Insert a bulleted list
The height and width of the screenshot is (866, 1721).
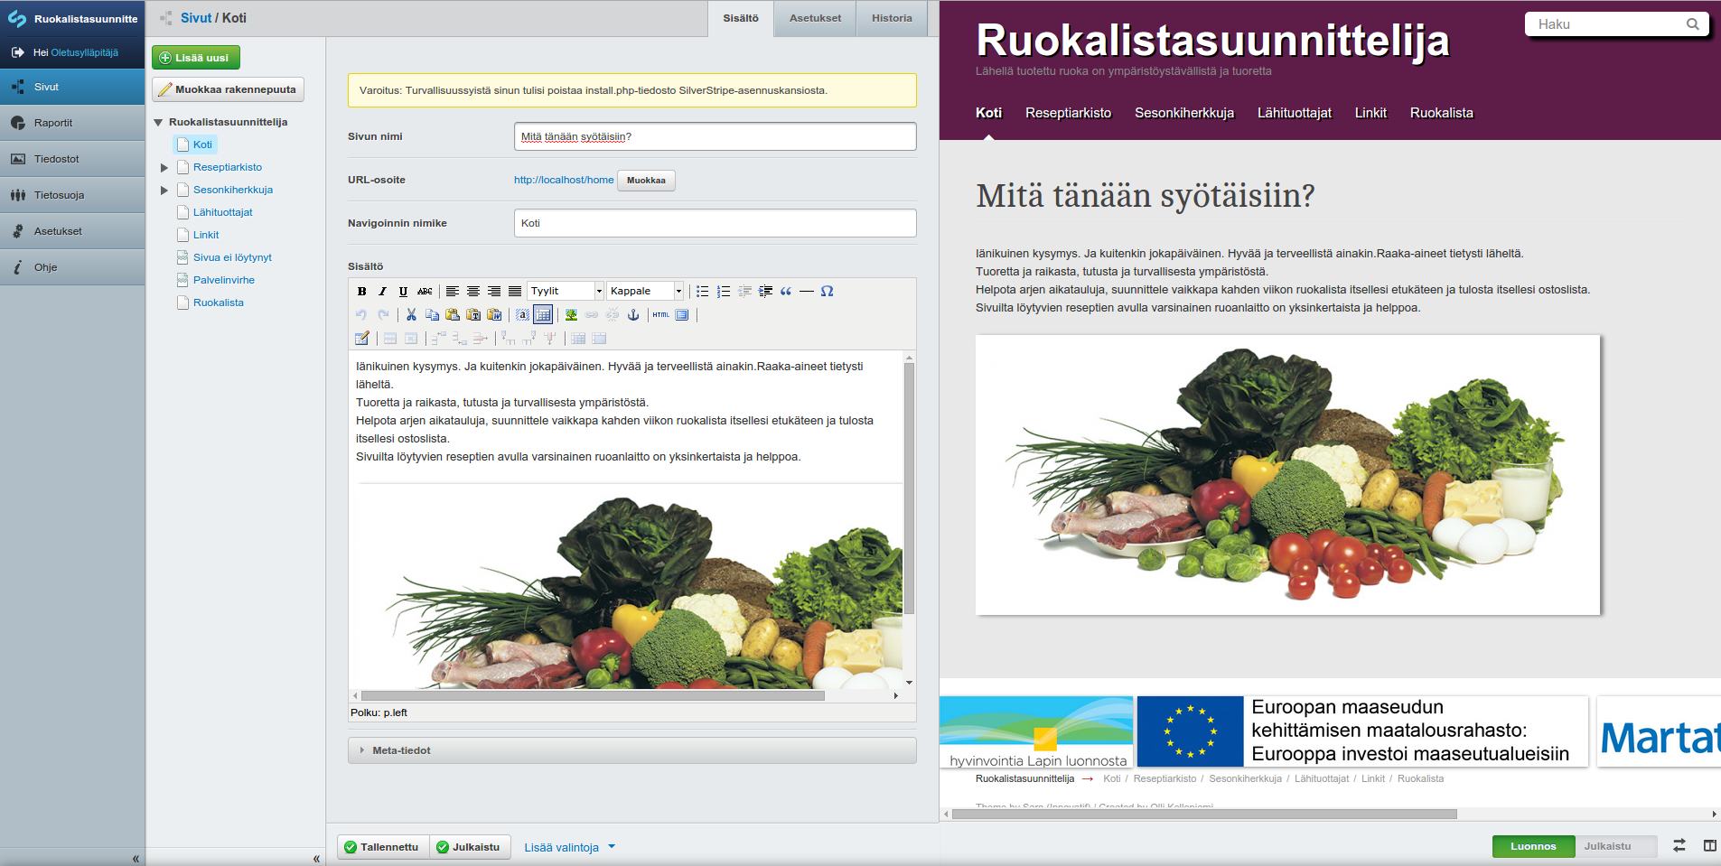tap(702, 291)
